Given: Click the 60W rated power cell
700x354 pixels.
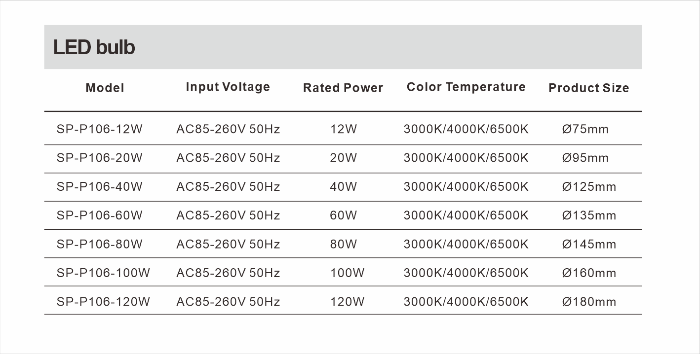Looking at the screenshot, I should pyautogui.click(x=343, y=215).
